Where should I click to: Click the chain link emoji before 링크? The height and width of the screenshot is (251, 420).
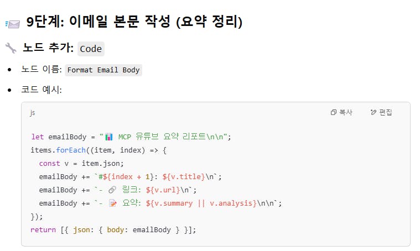(112, 190)
